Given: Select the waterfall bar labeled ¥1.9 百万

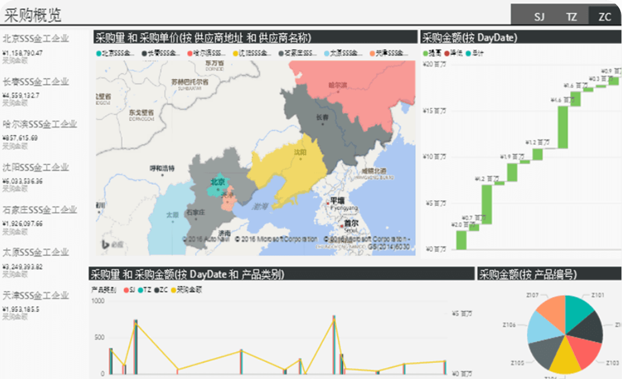Looking at the screenshot, I should coord(512,173).
